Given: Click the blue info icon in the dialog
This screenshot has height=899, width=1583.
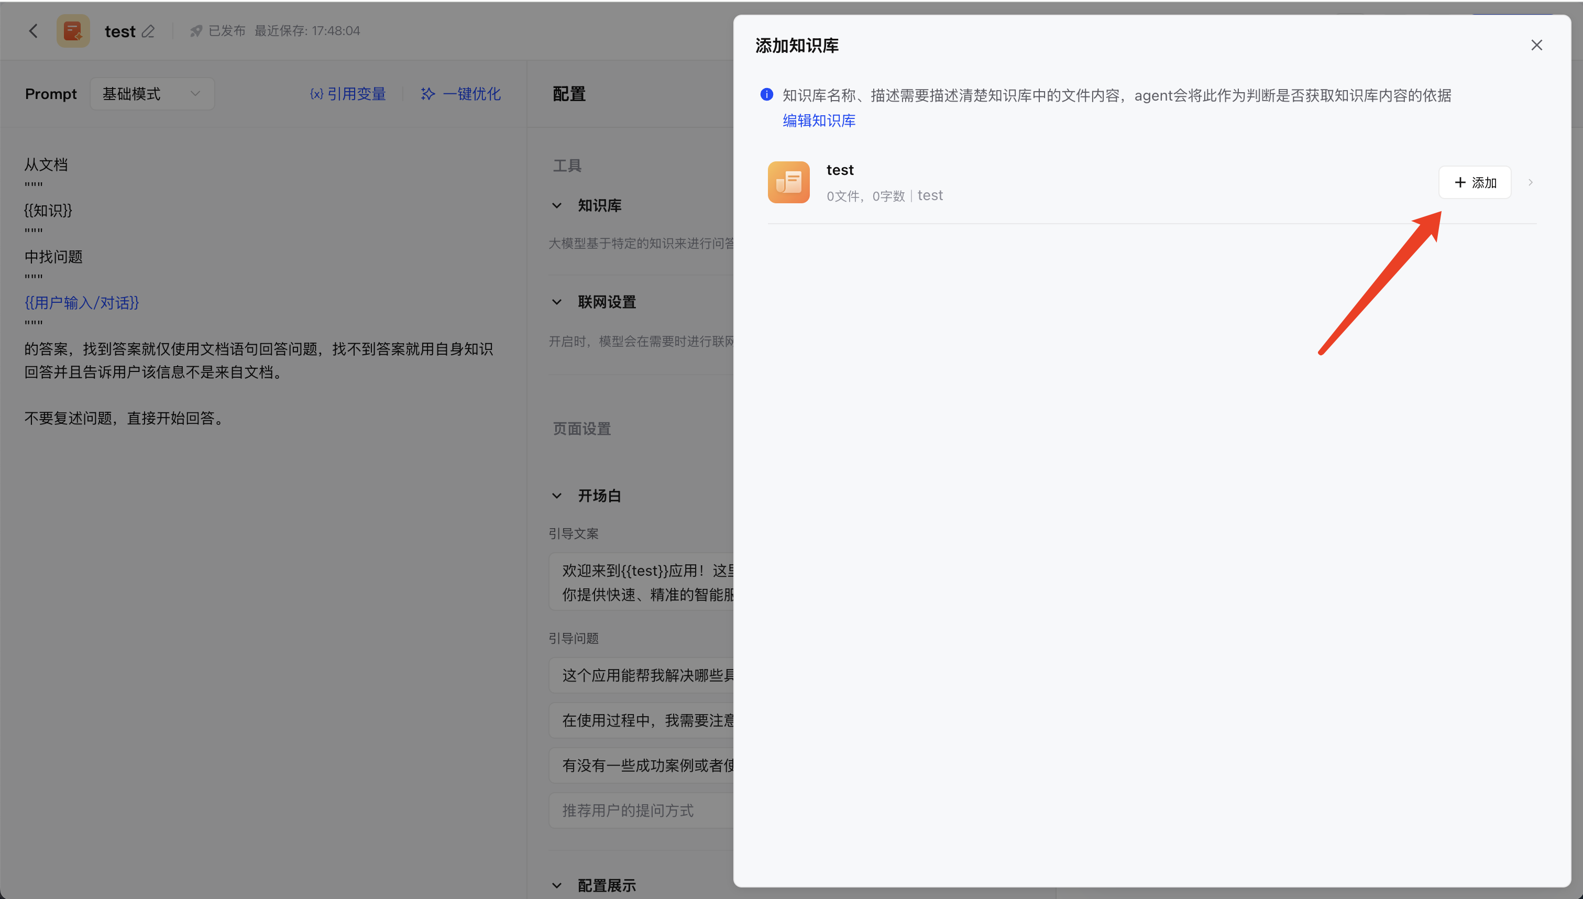Looking at the screenshot, I should (766, 94).
